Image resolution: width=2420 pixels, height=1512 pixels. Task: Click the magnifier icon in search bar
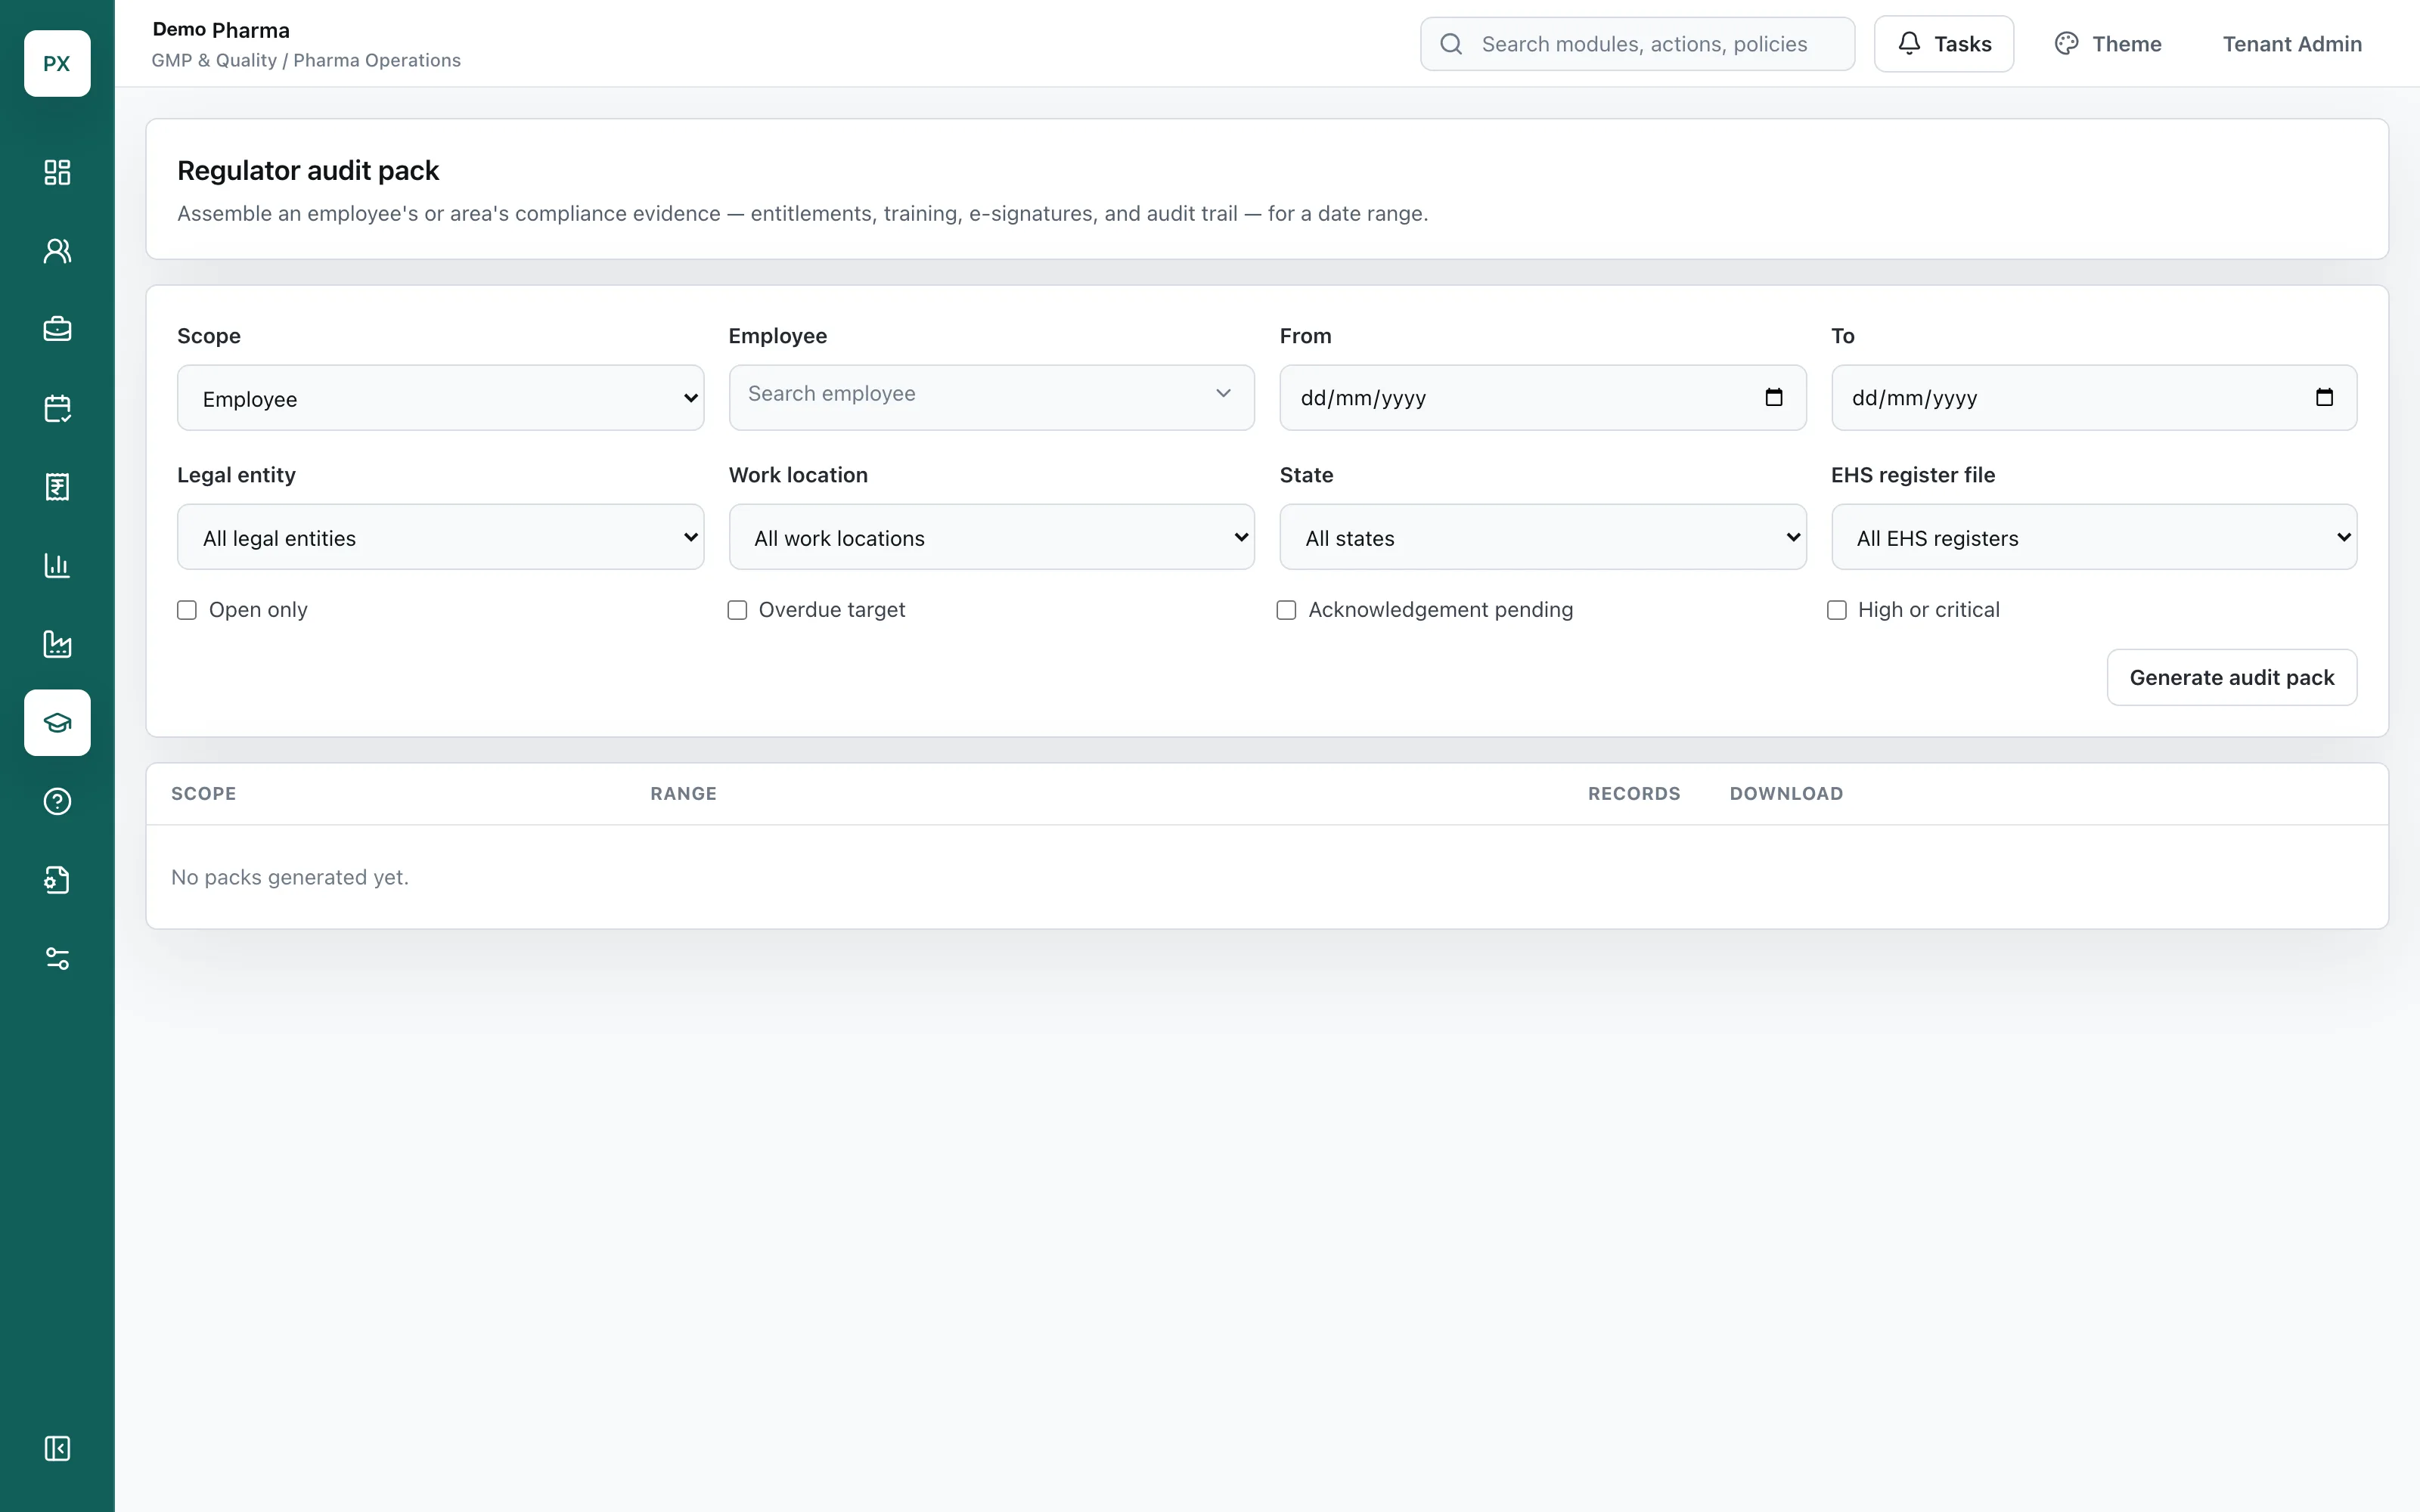point(1451,44)
